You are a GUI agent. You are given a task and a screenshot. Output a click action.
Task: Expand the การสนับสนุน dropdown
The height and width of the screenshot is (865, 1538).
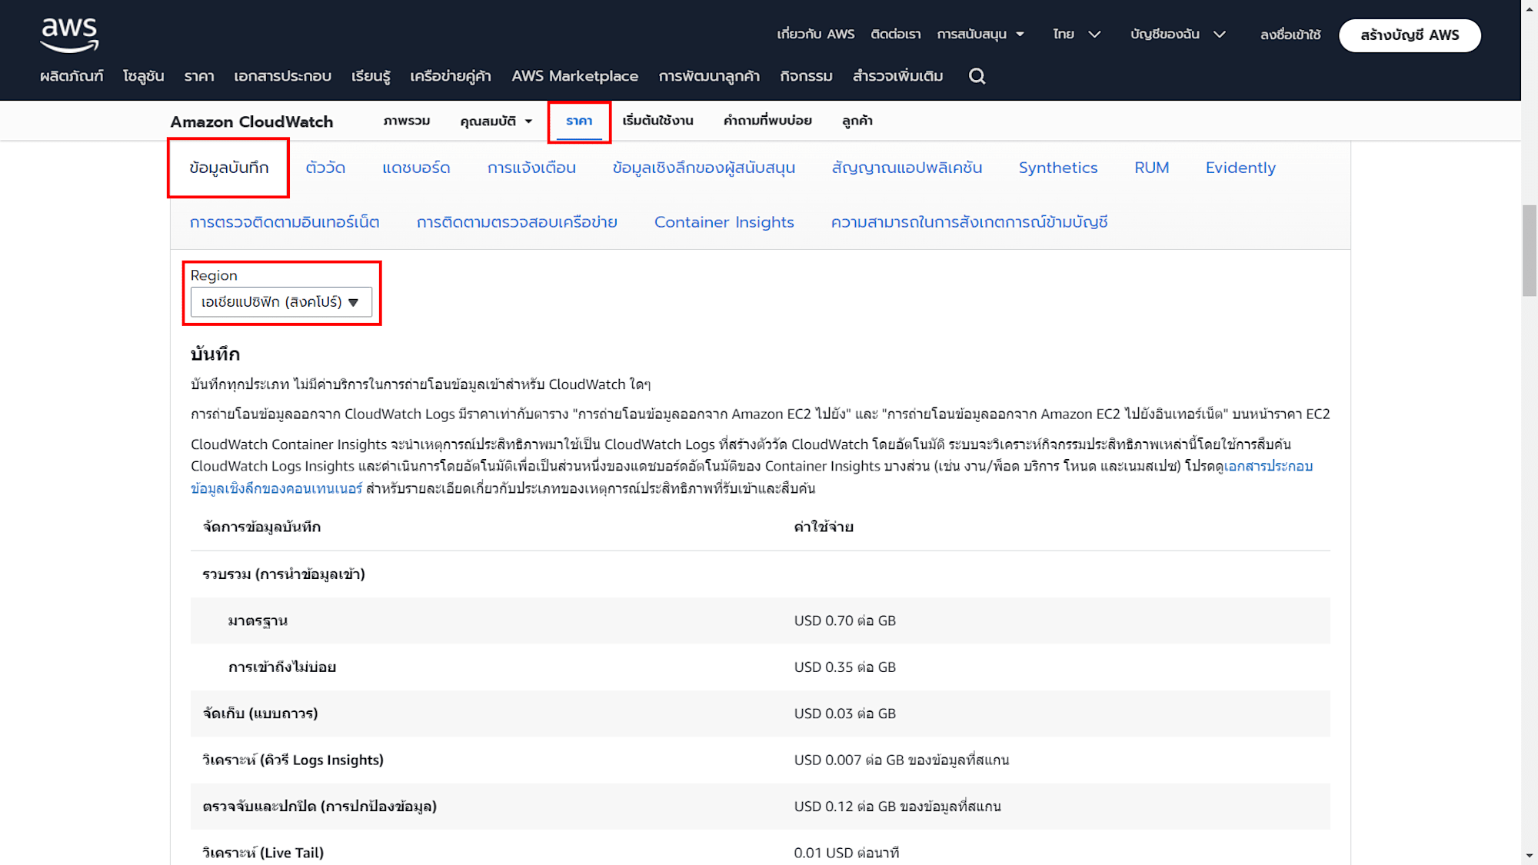(980, 35)
